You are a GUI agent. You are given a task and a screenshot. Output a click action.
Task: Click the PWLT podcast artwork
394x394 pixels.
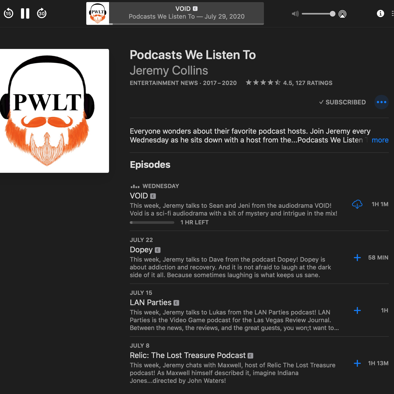click(54, 111)
